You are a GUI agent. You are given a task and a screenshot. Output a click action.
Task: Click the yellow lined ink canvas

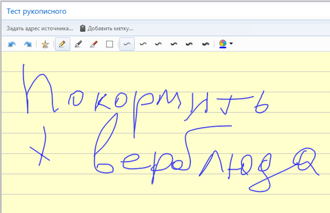point(166,132)
